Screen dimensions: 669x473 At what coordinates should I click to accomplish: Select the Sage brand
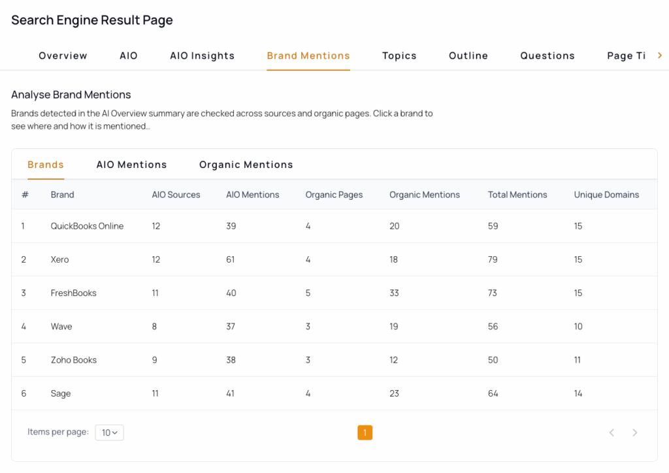tap(61, 394)
